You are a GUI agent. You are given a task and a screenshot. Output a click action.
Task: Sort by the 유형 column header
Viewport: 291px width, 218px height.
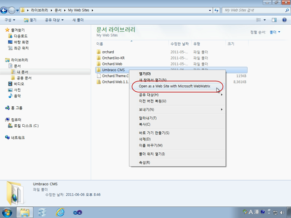[208, 44]
